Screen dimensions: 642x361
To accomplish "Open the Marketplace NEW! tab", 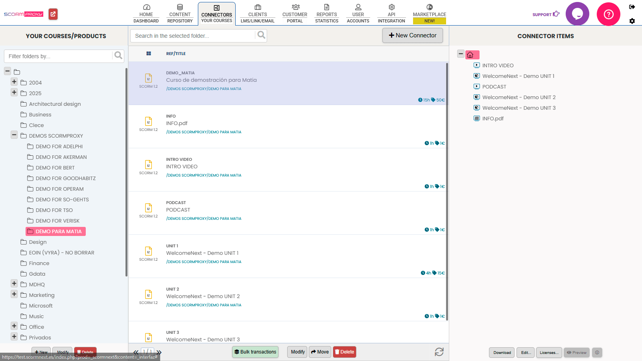I will pyautogui.click(x=430, y=14).
